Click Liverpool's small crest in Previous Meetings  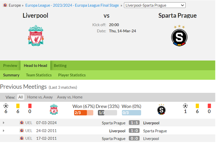point(54,109)
